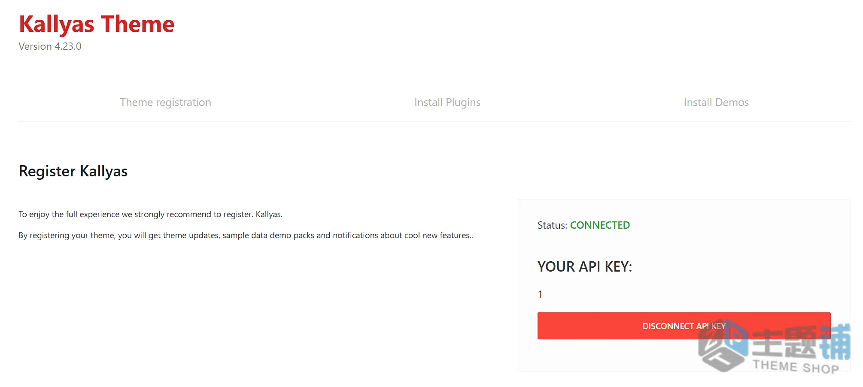Click the Kallyas Theme title

[x=97, y=24]
